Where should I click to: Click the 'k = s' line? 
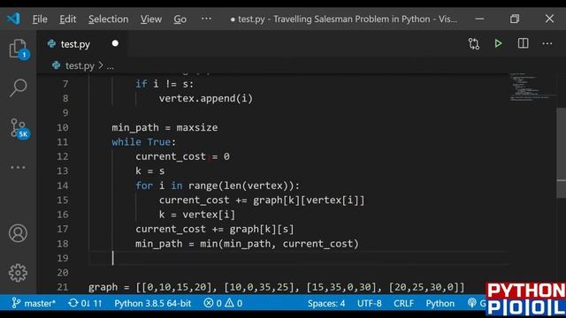pos(149,170)
